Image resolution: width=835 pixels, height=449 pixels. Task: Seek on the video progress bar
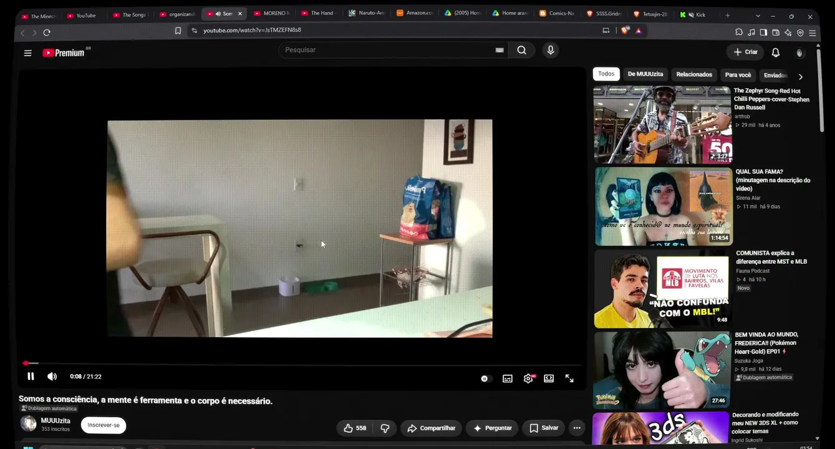pyautogui.click(x=302, y=363)
